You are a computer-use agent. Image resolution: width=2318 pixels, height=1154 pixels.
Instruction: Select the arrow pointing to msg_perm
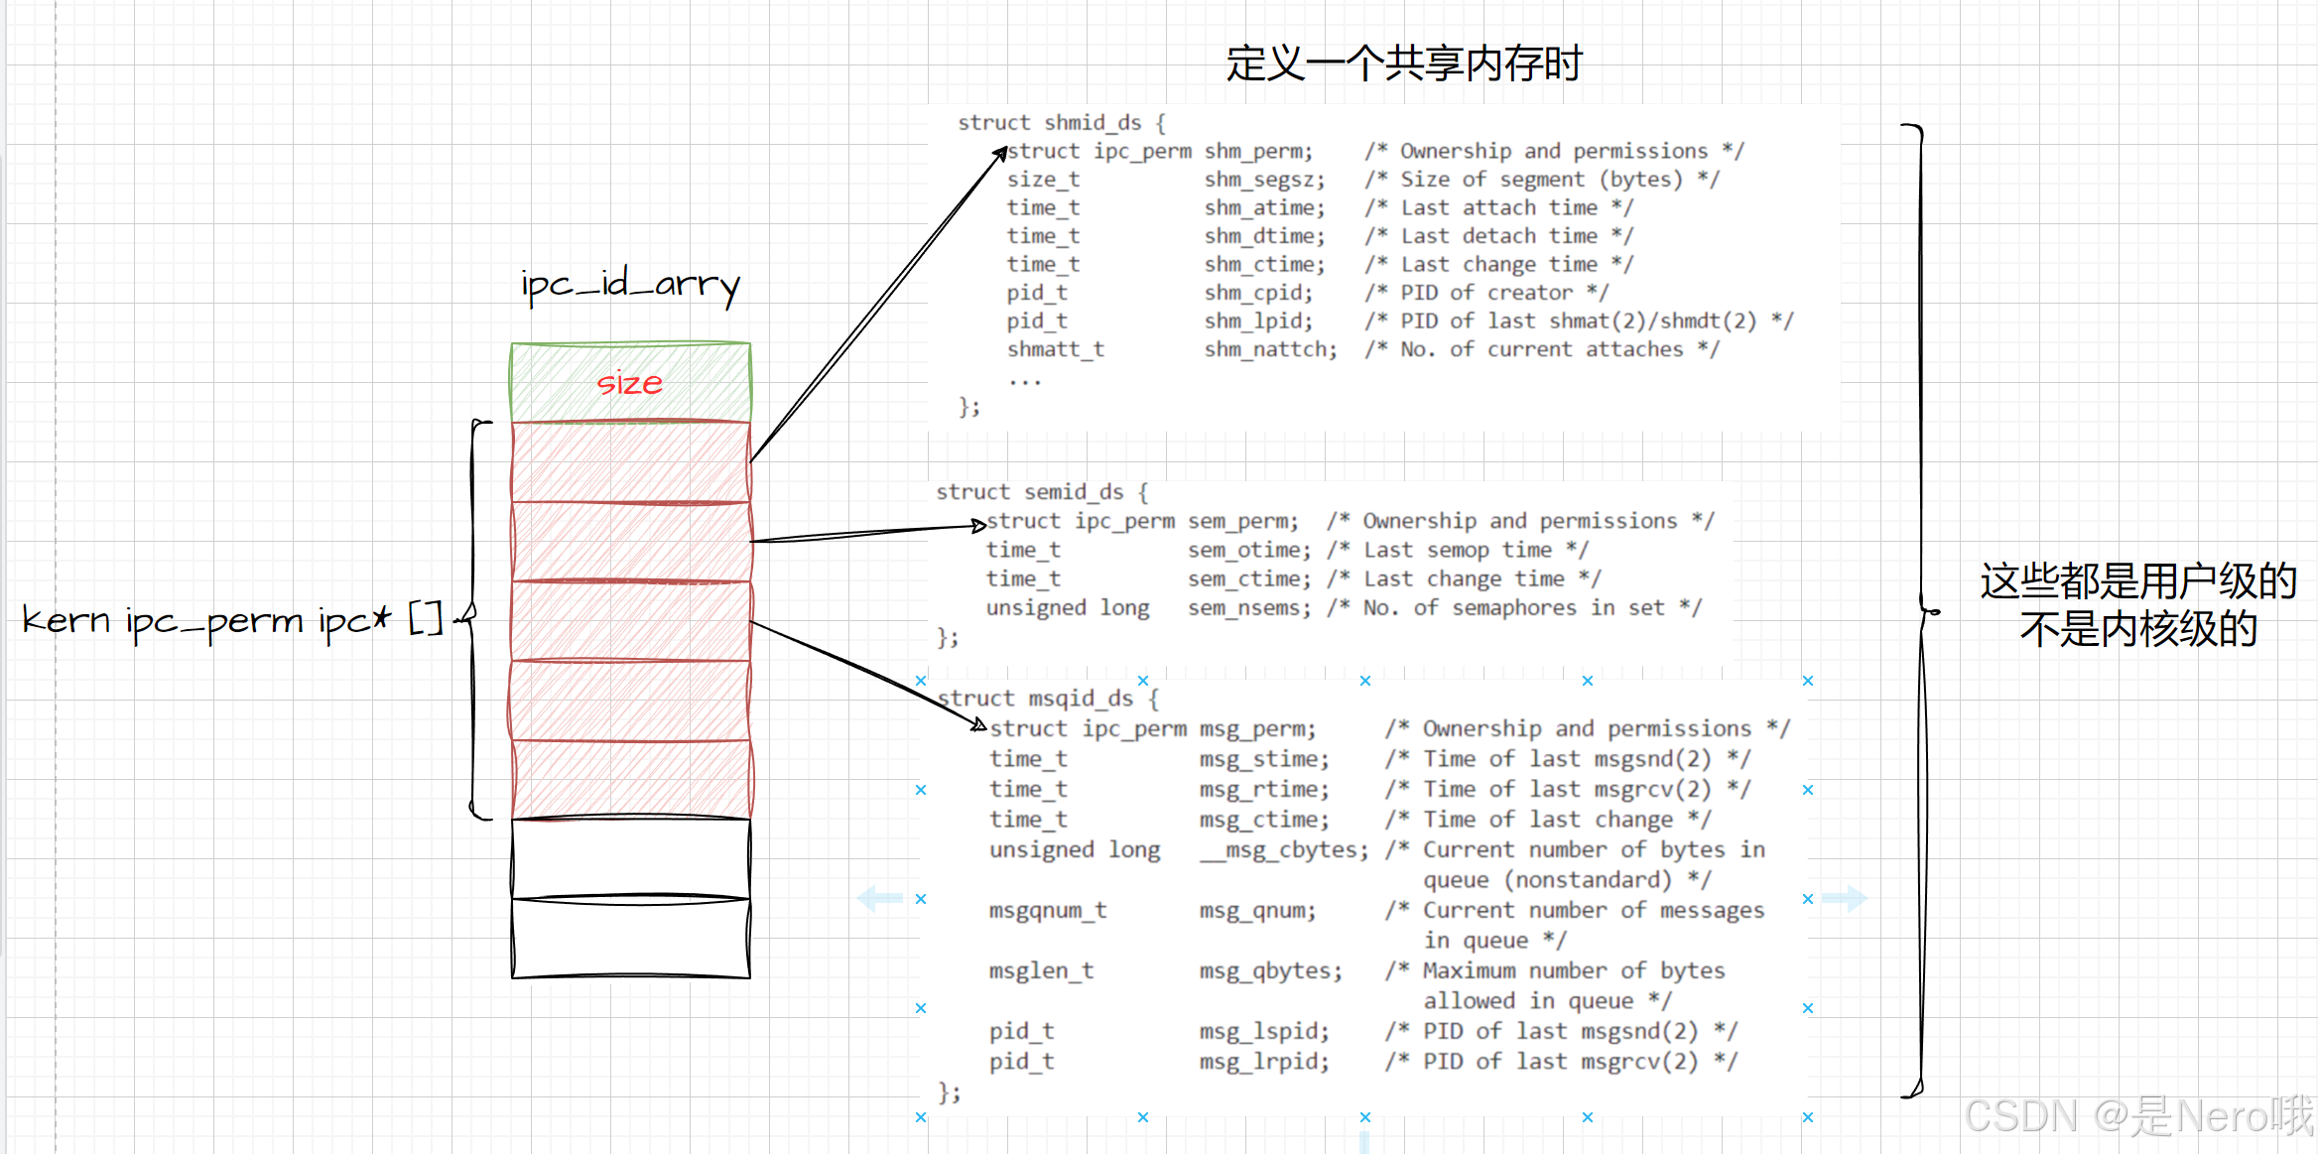869,677
